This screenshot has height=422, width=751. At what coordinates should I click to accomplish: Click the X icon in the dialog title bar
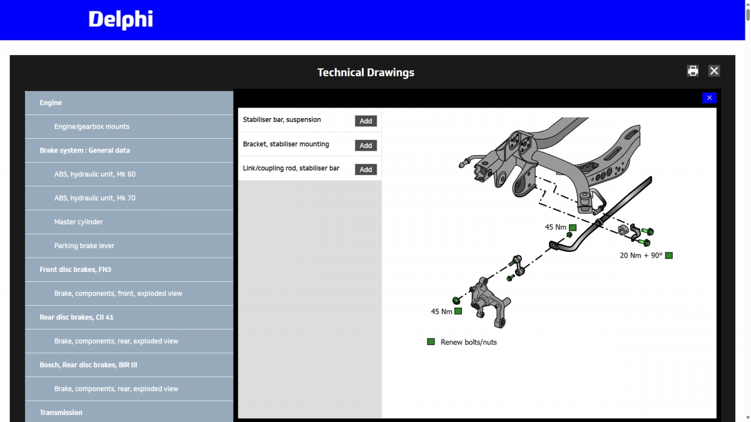click(713, 71)
